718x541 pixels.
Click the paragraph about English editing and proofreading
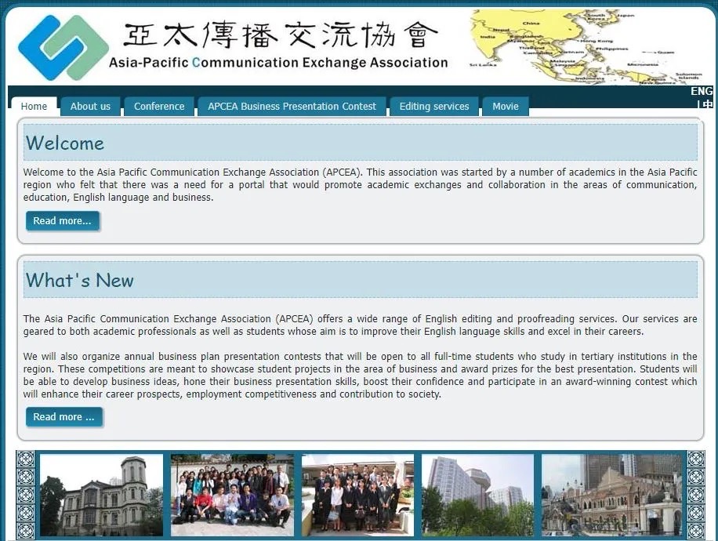(360, 325)
